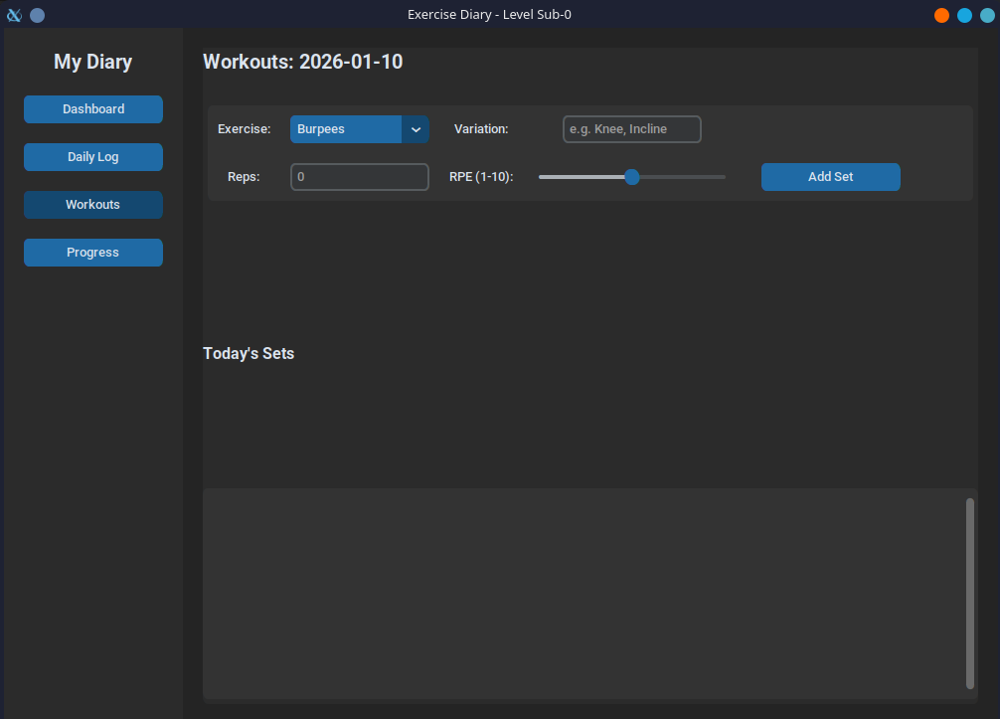Click the Variation text field
The height and width of the screenshot is (719, 1000).
pos(631,128)
